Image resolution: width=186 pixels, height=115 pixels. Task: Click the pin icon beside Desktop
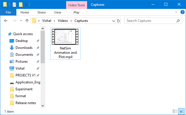[x=38, y=41]
